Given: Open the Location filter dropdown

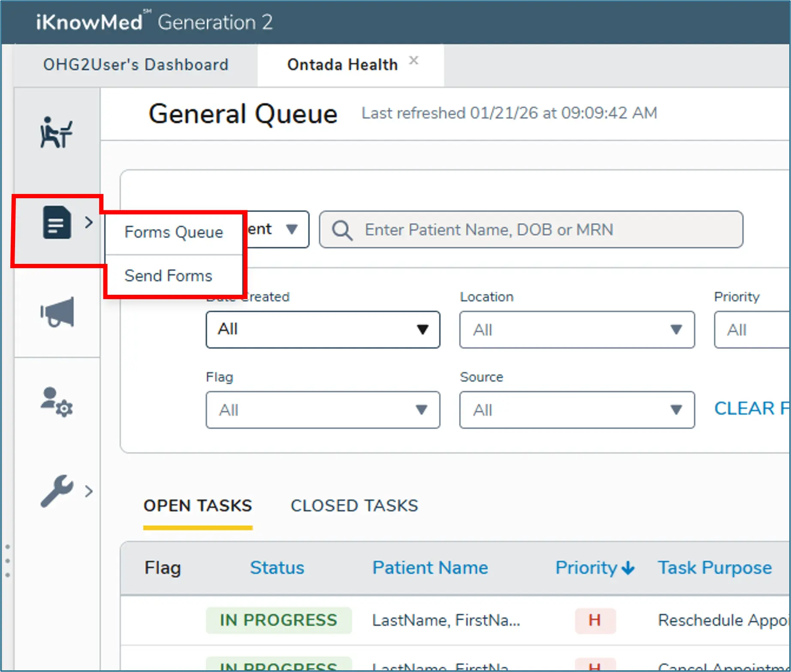Looking at the screenshot, I should 577,330.
